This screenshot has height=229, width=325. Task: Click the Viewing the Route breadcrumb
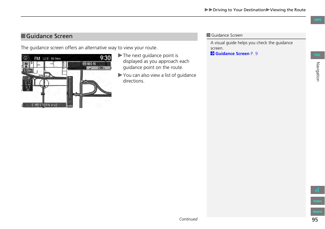[288, 10]
